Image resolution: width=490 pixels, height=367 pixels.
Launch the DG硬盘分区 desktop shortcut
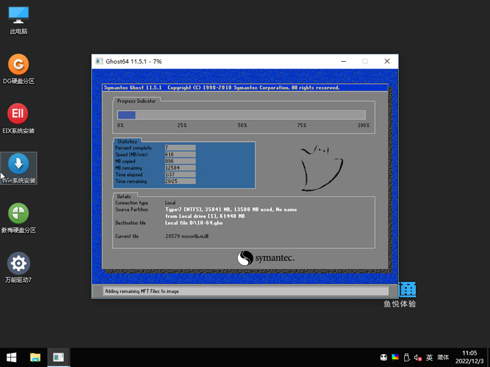pyautogui.click(x=18, y=69)
